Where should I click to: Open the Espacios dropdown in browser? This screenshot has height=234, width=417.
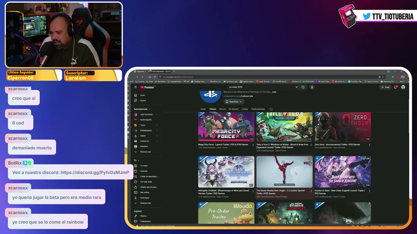[140, 71]
